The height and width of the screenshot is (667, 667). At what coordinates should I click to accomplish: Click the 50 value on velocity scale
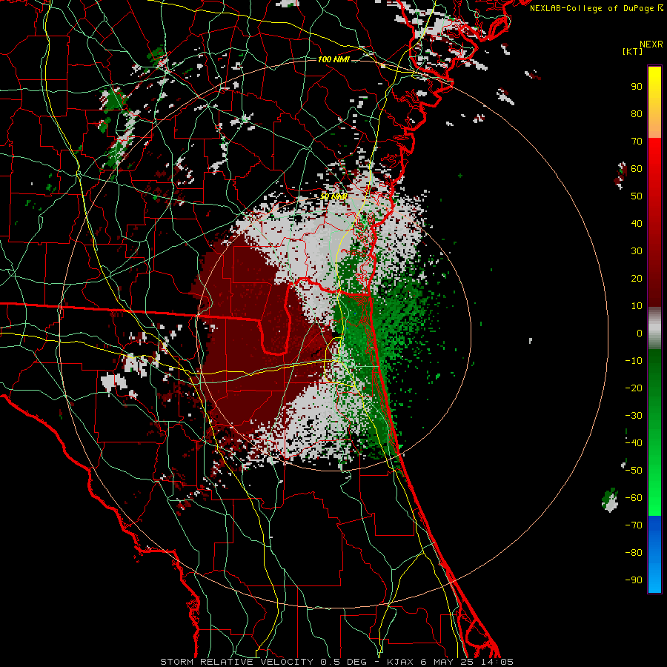(x=637, y=196)
